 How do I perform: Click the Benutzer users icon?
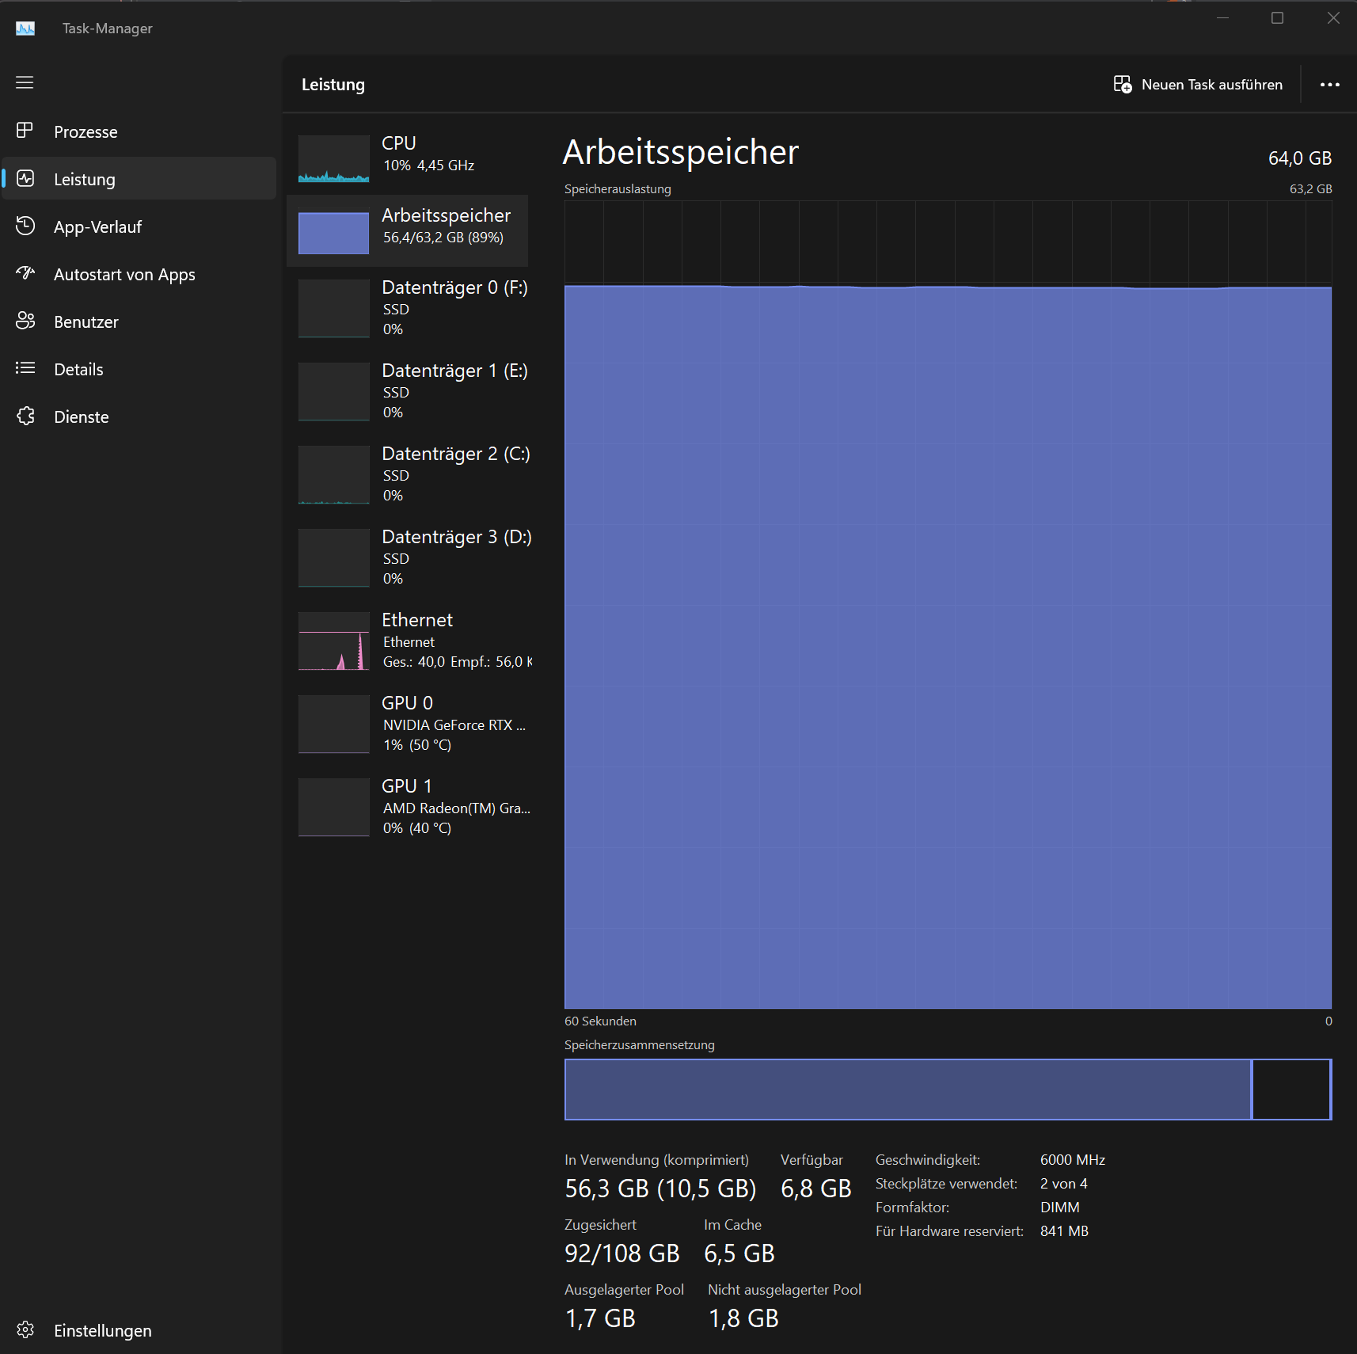pyautogui.click(x=25, y=321)
